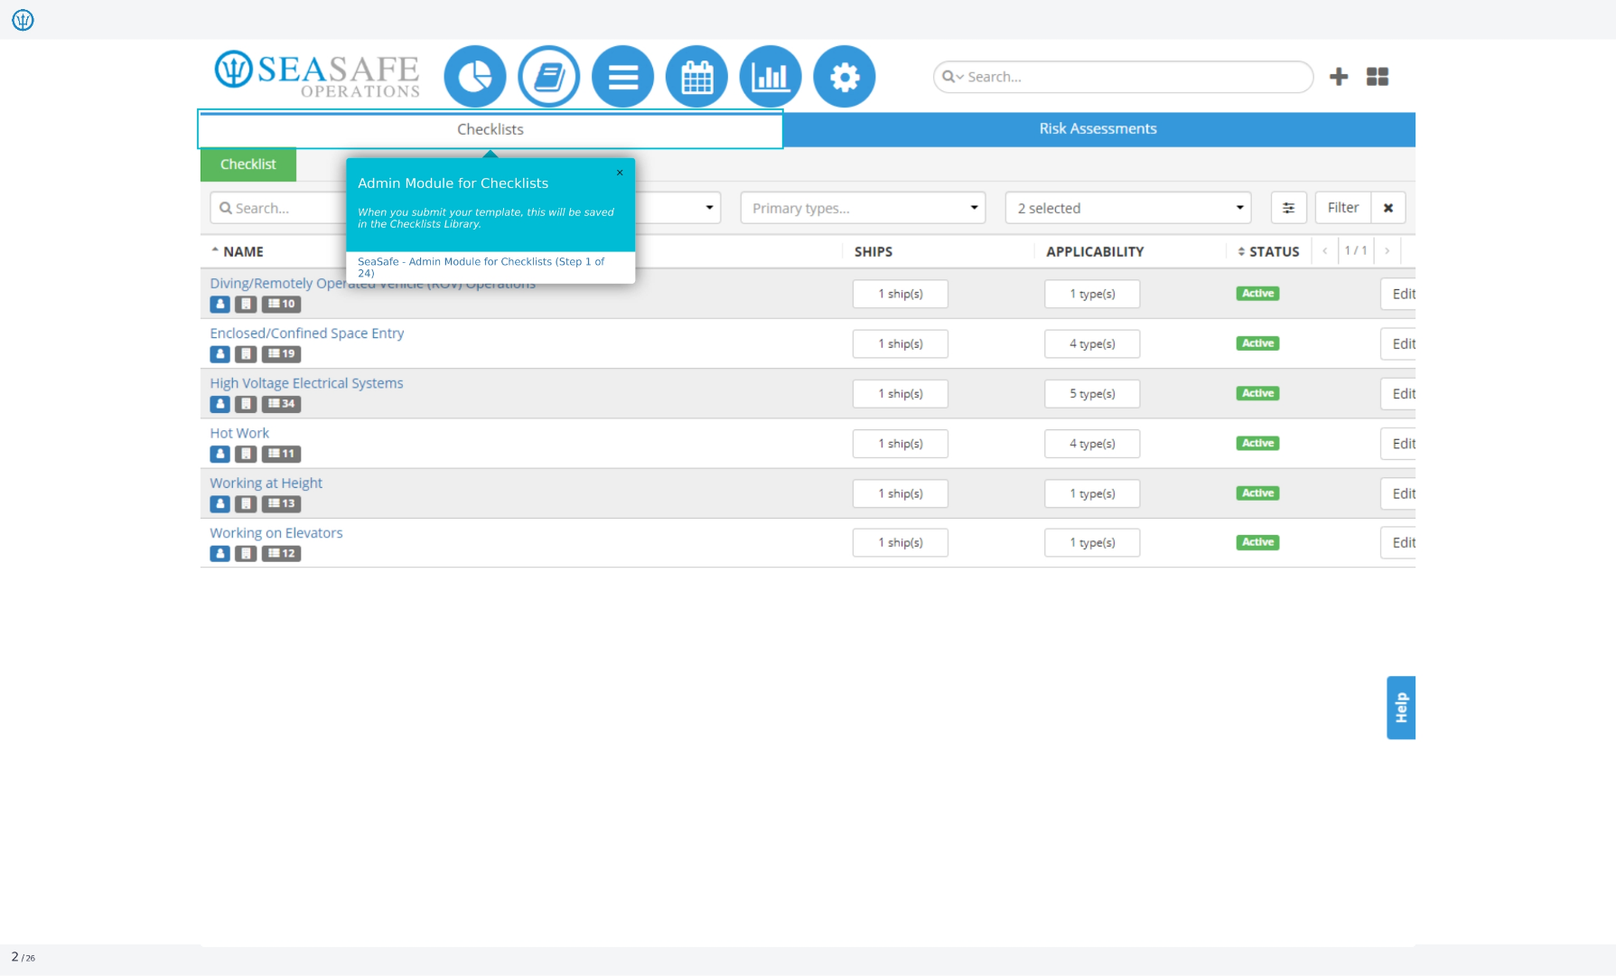Click the 12 items badge under Working on Elevators
Screen dimensions: 1616x976
[282, 553]
